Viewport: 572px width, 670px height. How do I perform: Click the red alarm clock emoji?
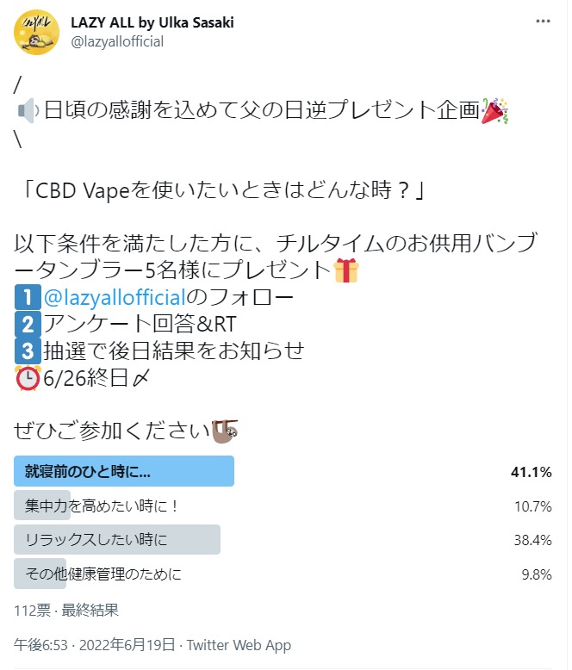28,378
